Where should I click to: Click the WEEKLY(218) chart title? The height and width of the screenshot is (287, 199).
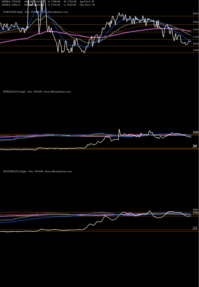37,92
